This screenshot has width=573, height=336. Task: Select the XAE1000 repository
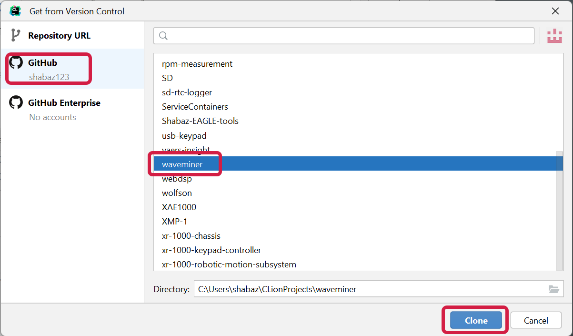coord(354,207)
